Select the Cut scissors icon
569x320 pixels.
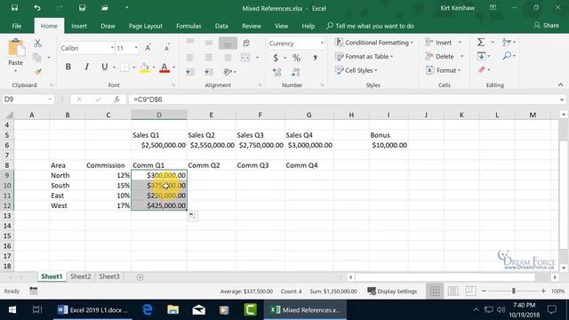click(37, 44)
